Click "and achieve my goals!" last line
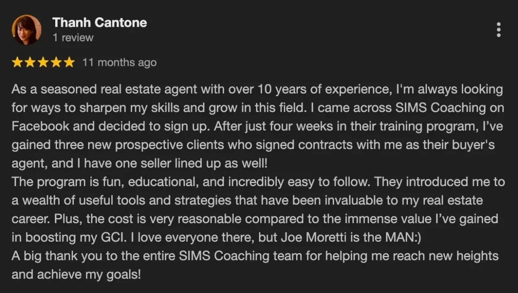 [76, 274]
